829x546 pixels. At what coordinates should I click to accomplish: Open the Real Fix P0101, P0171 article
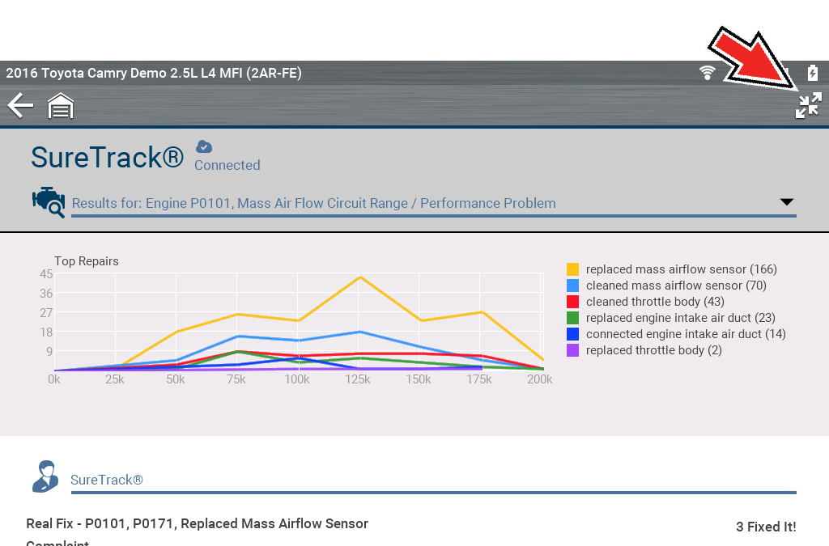click(x=197, y=523)
